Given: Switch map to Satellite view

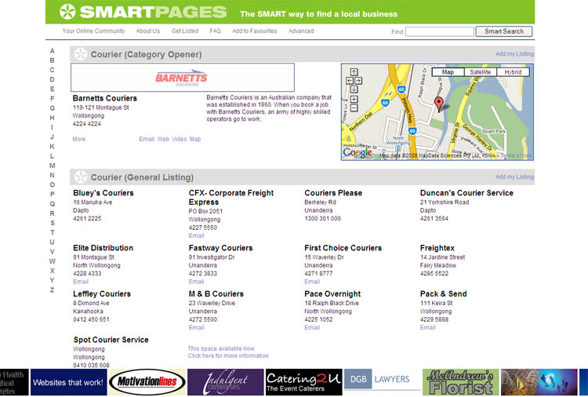Looking at the screenshot, I should pos(481,72).
